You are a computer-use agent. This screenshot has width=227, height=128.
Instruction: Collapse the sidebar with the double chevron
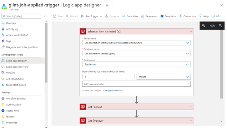(x=45, y=16)
